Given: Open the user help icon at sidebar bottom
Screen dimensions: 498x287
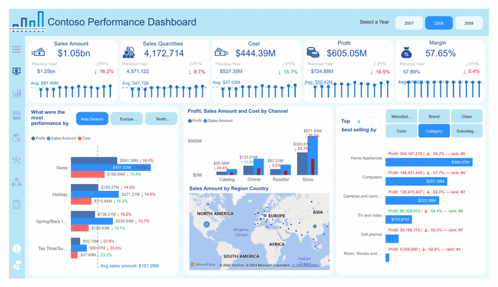Looking at the screenshot, I should (17, 265).
